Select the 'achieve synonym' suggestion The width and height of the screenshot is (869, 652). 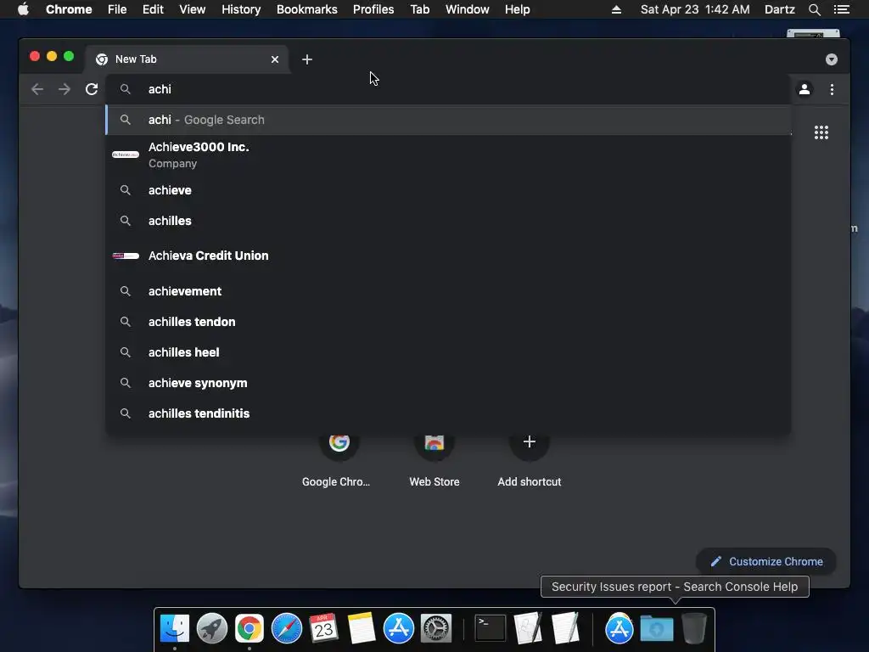click(448, 383)
